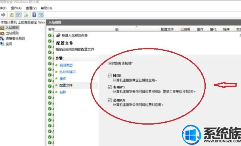
Task: Select 出站规则 in the left tree
Action: (x=12, y=33)
